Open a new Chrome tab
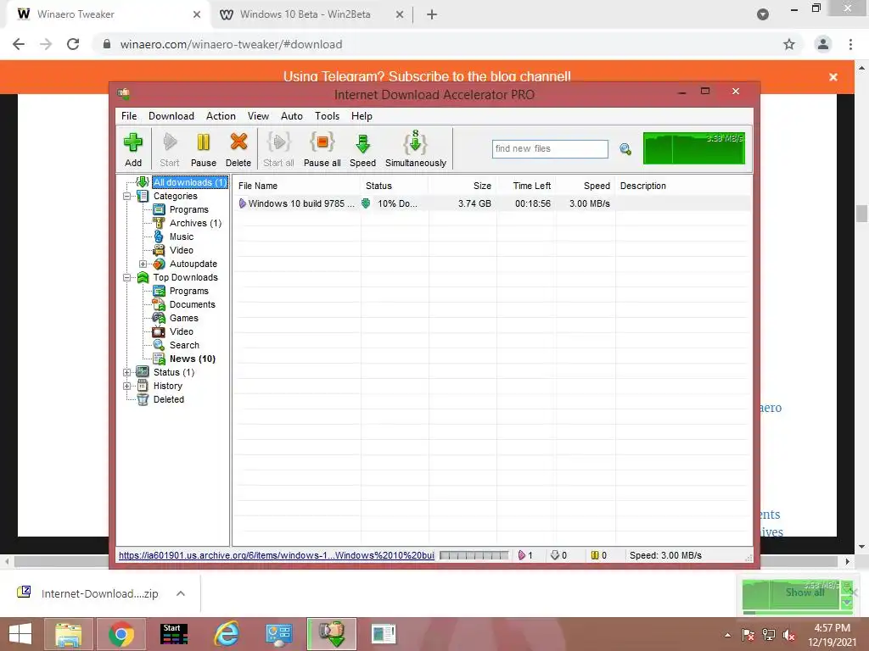 pos(432,15)
